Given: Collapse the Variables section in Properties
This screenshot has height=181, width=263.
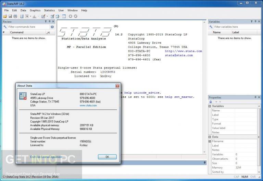Looking at the screenshot, I should coord(210,106).
